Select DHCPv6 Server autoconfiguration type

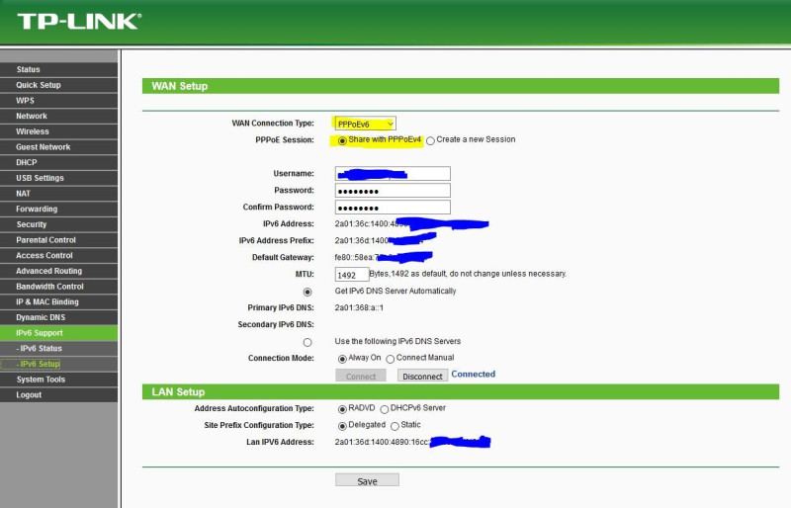pos(385,409)
